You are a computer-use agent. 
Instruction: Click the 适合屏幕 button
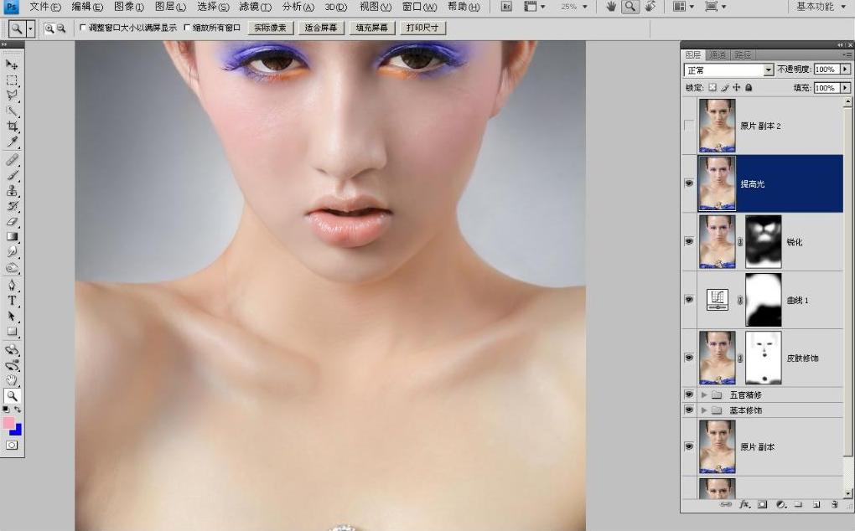coord(320,28)
